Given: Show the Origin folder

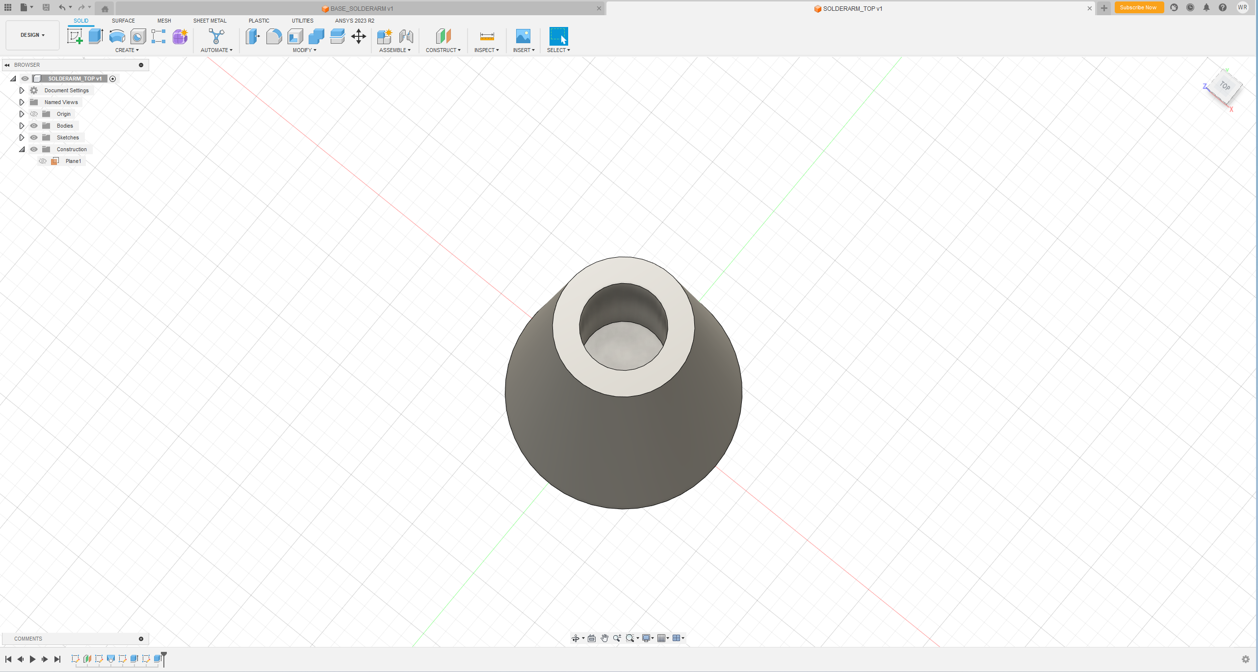Looking at the screenshot, I should click(34, 114).
